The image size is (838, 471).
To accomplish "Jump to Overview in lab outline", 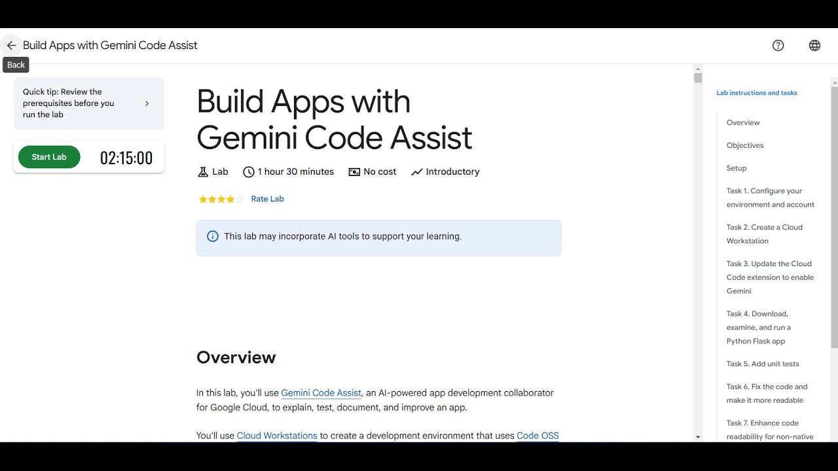I will [x=743, y=122].
